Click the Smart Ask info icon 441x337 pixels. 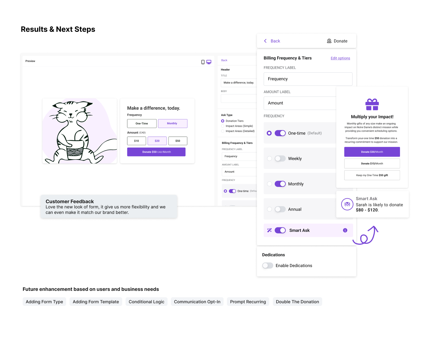point(345,230)
